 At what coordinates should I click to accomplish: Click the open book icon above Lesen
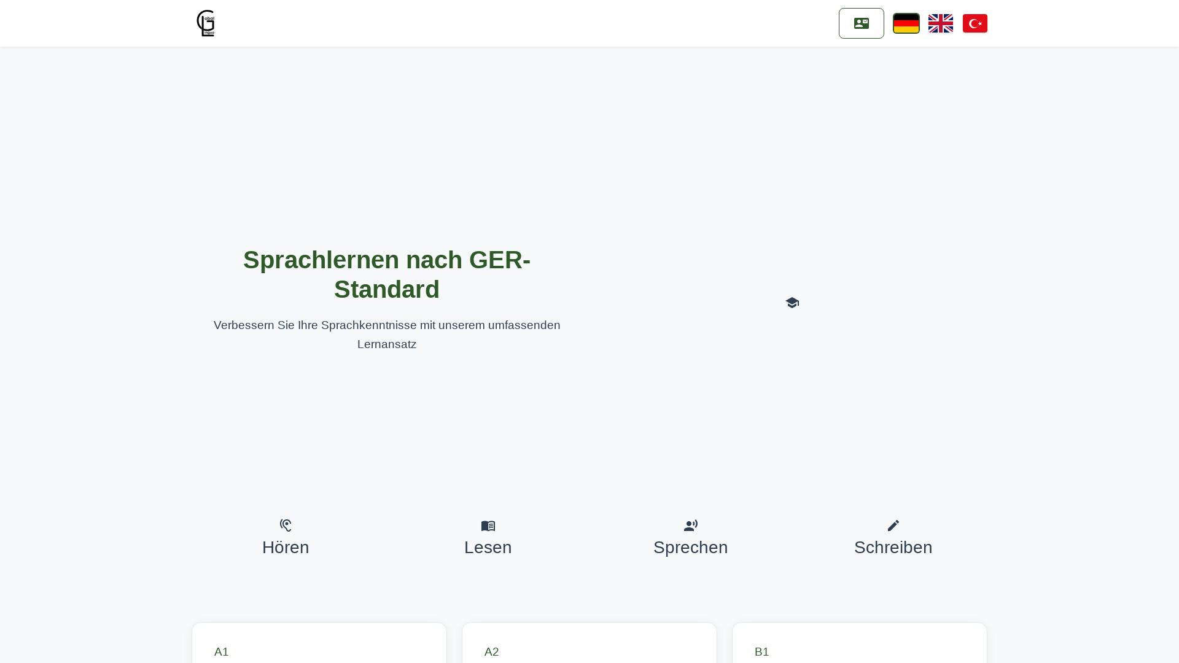(488, 525)
